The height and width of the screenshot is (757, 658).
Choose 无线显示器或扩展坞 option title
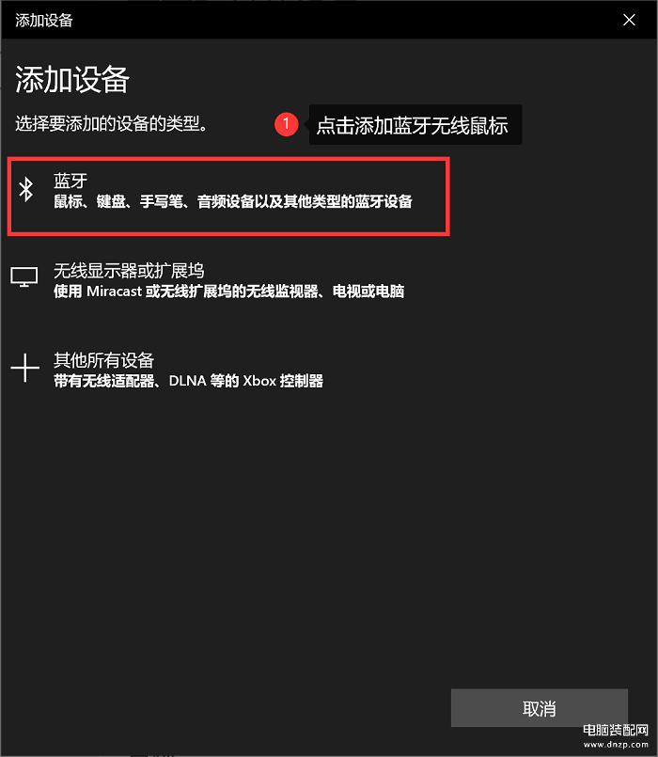click(129, 271)
